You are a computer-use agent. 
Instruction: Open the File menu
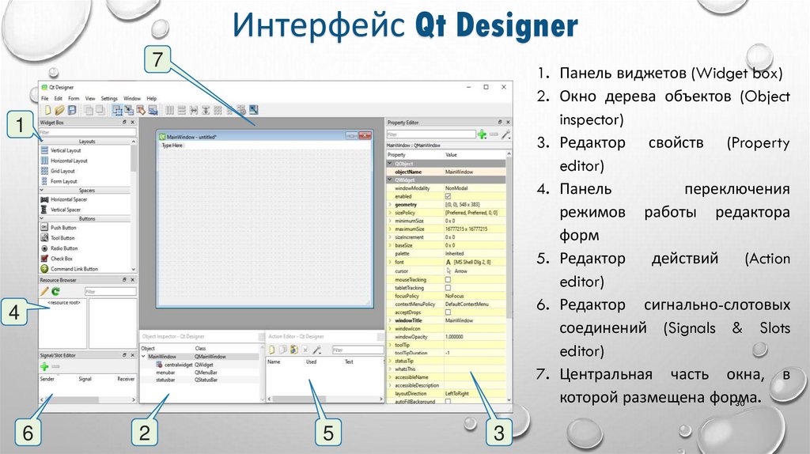click(45, 98)
